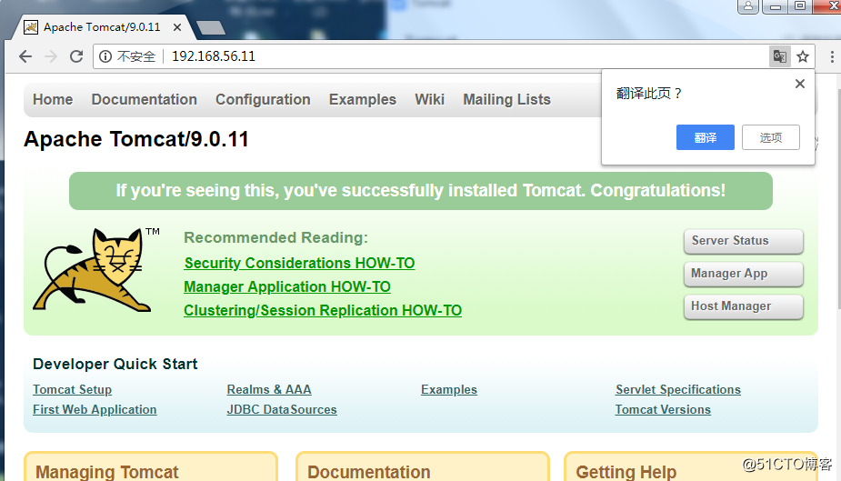
Task: Click the Apache Tomcat/9.0.11 page title
Action: click(x=136, y=139)
